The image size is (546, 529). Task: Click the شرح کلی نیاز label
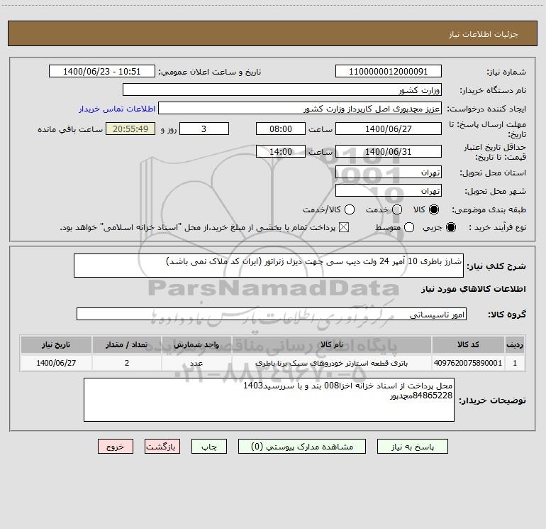[496, 266]
